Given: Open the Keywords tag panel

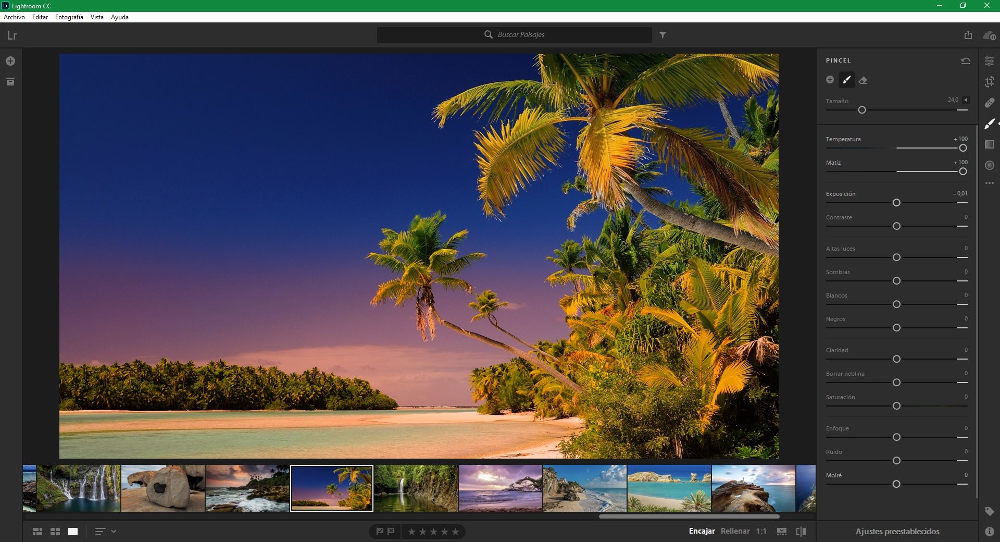Looking at the screenshot, I should [x=989, y=512].
